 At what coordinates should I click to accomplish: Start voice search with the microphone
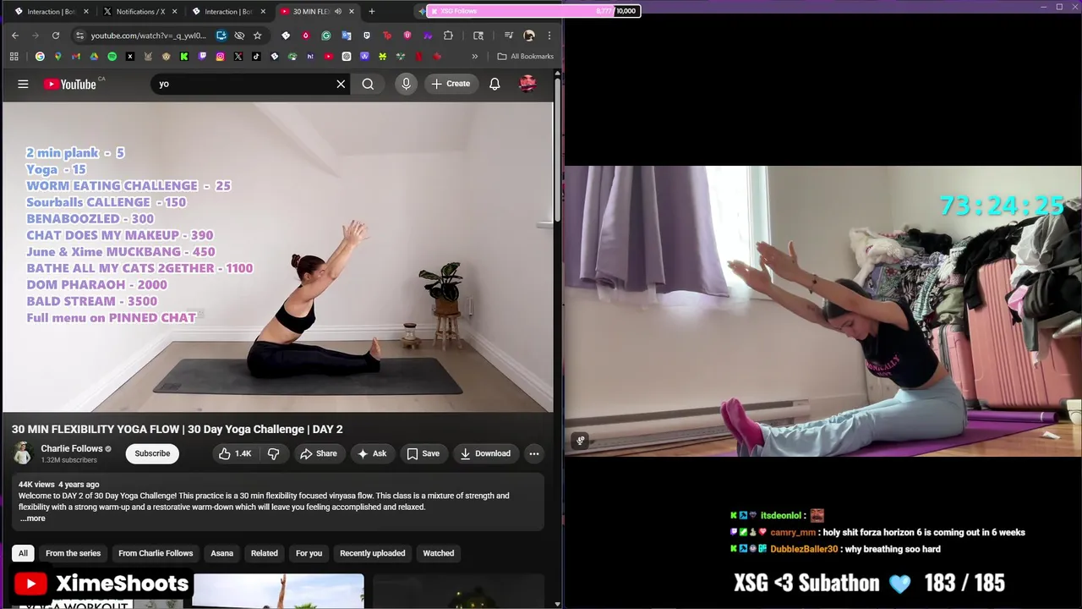tap(406, 84)
